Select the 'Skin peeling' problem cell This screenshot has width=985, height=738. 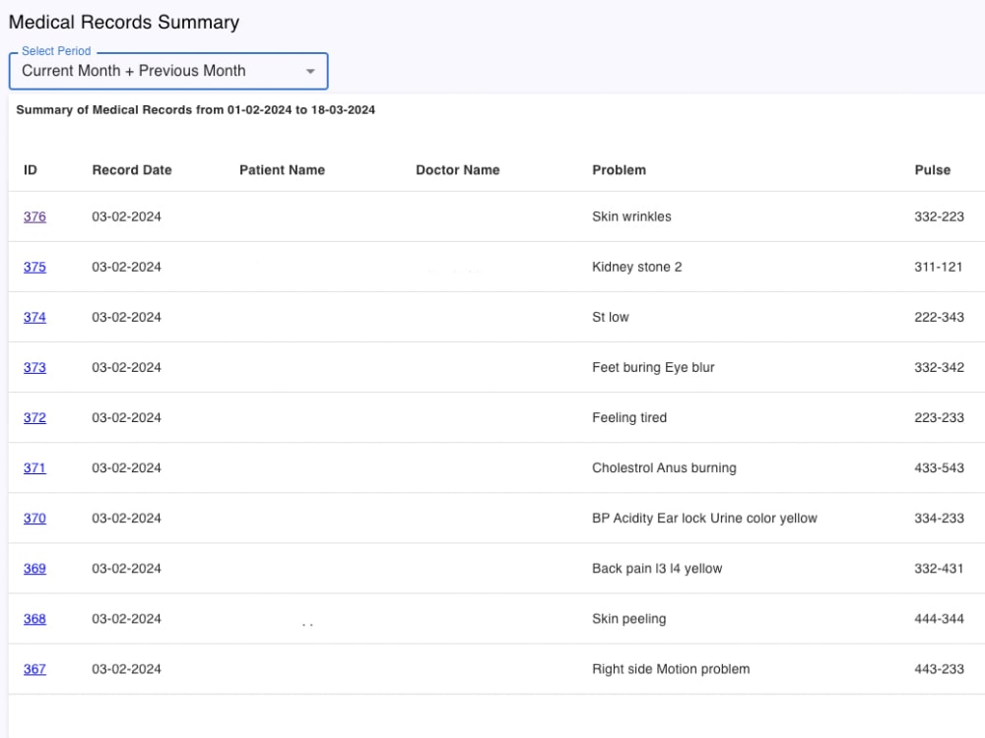pos(628,618)
